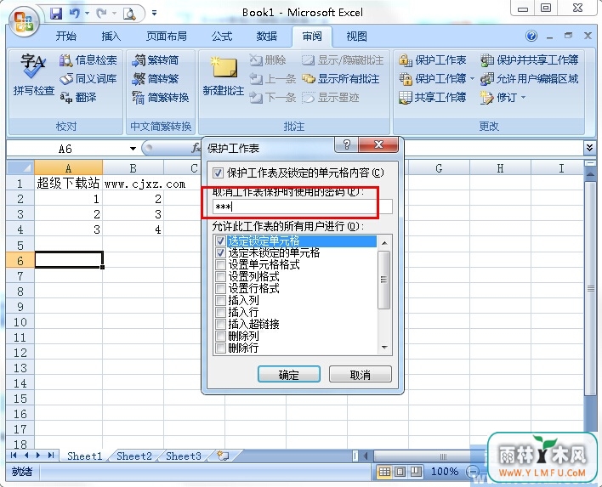
Task: Uncheck 选定锁定单元格 option
Action: [x=220, y=241]
